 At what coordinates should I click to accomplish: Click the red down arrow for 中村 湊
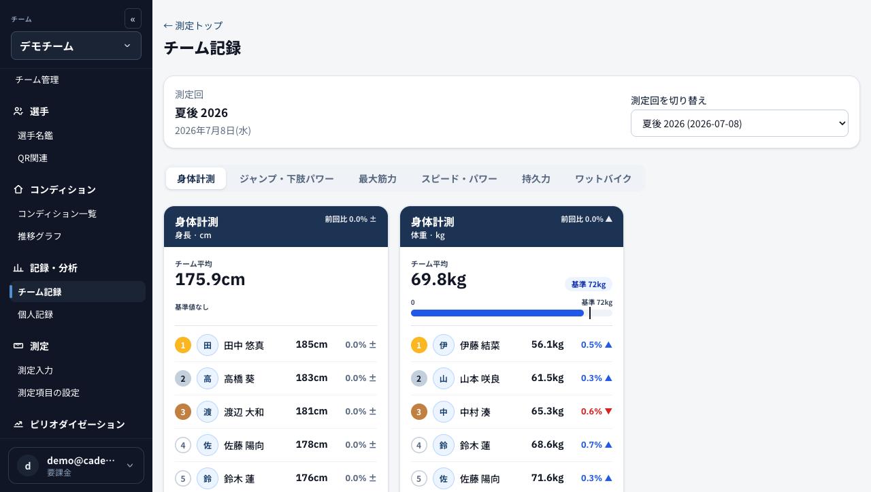[x=608, y=411]
